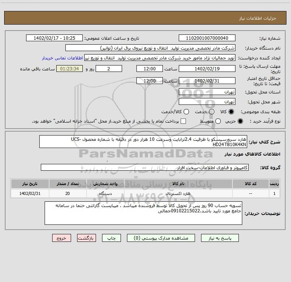Viewport: 291px width, 282px height.
Task: Click the price validity date 1402/02/31 field
Action: [x=207, y=81]
